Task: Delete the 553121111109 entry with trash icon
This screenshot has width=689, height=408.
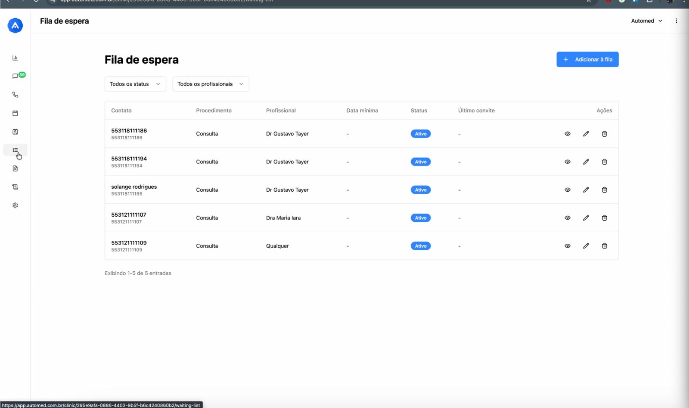Action: (x=605, y=246)
